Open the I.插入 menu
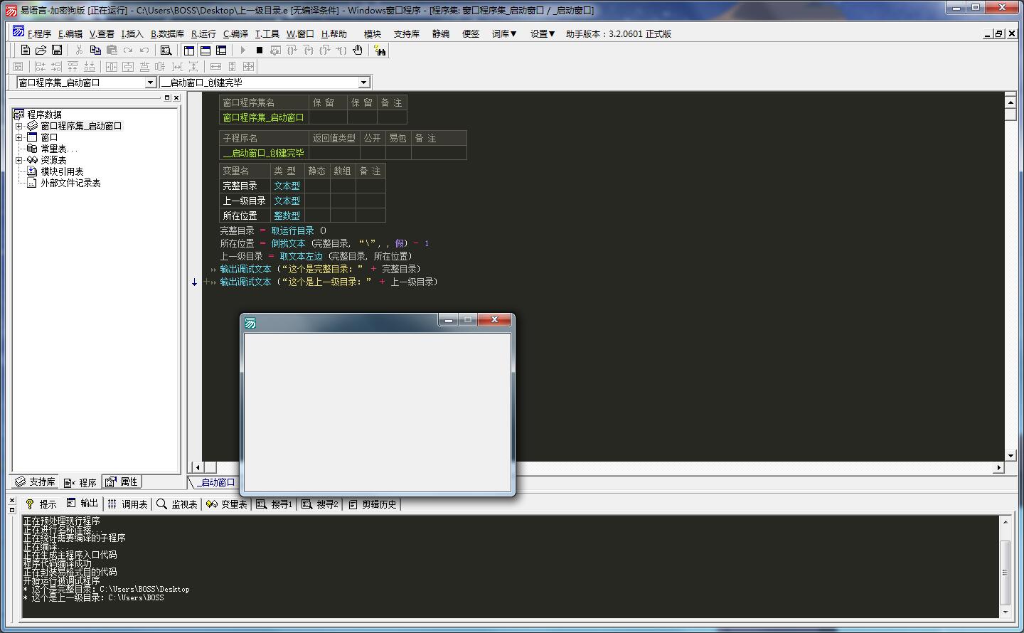The width and height of the screenshot is (1024, 633). point(132,33)
